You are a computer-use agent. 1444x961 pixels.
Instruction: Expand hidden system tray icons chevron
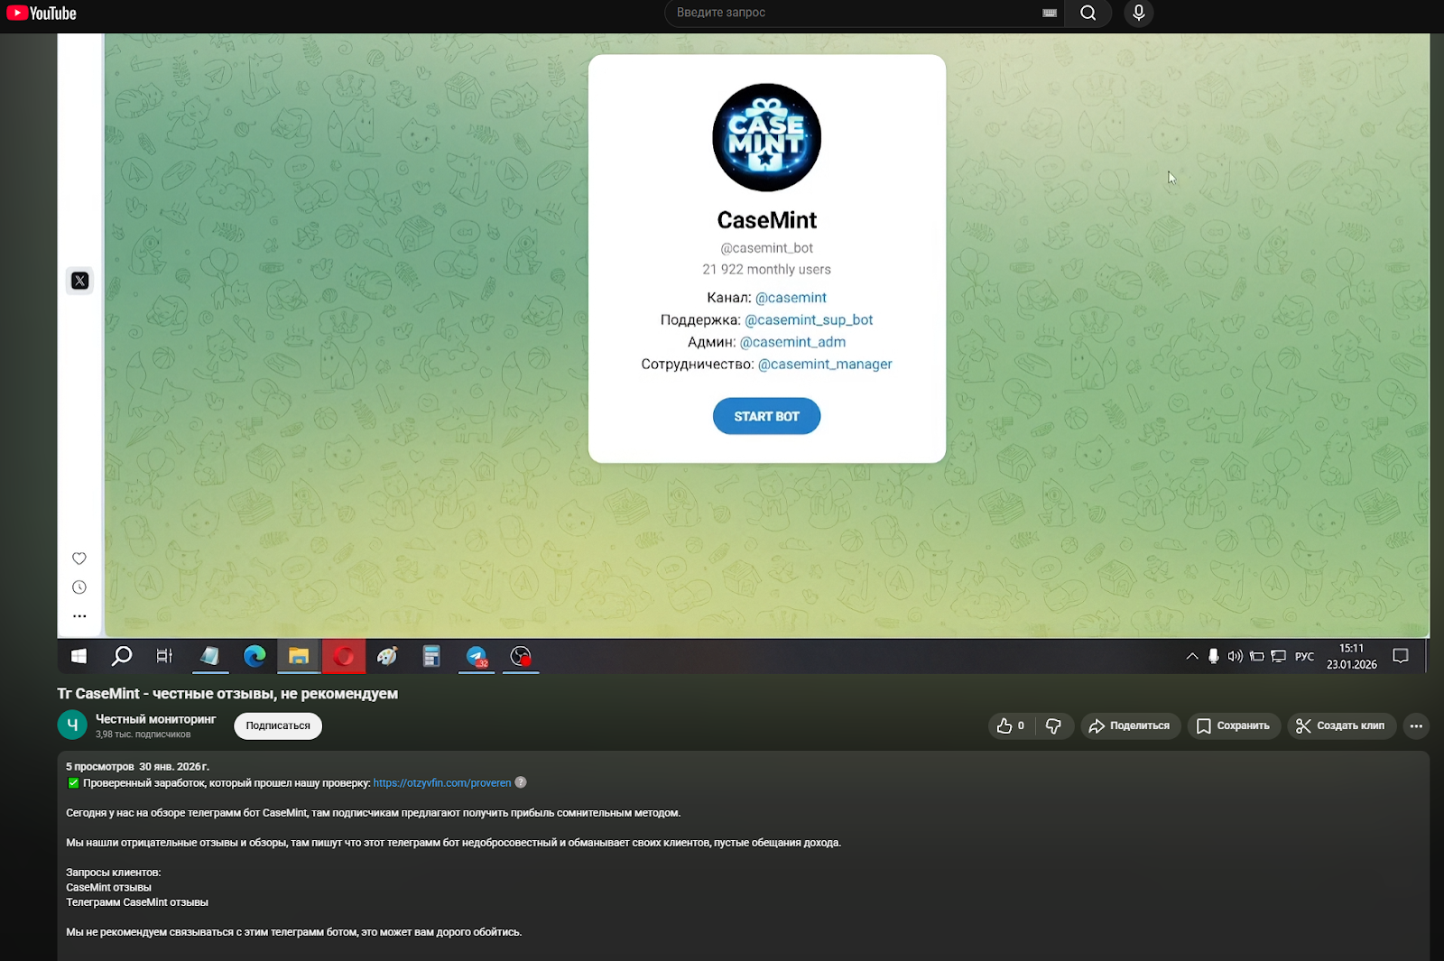click(1192, 656)
